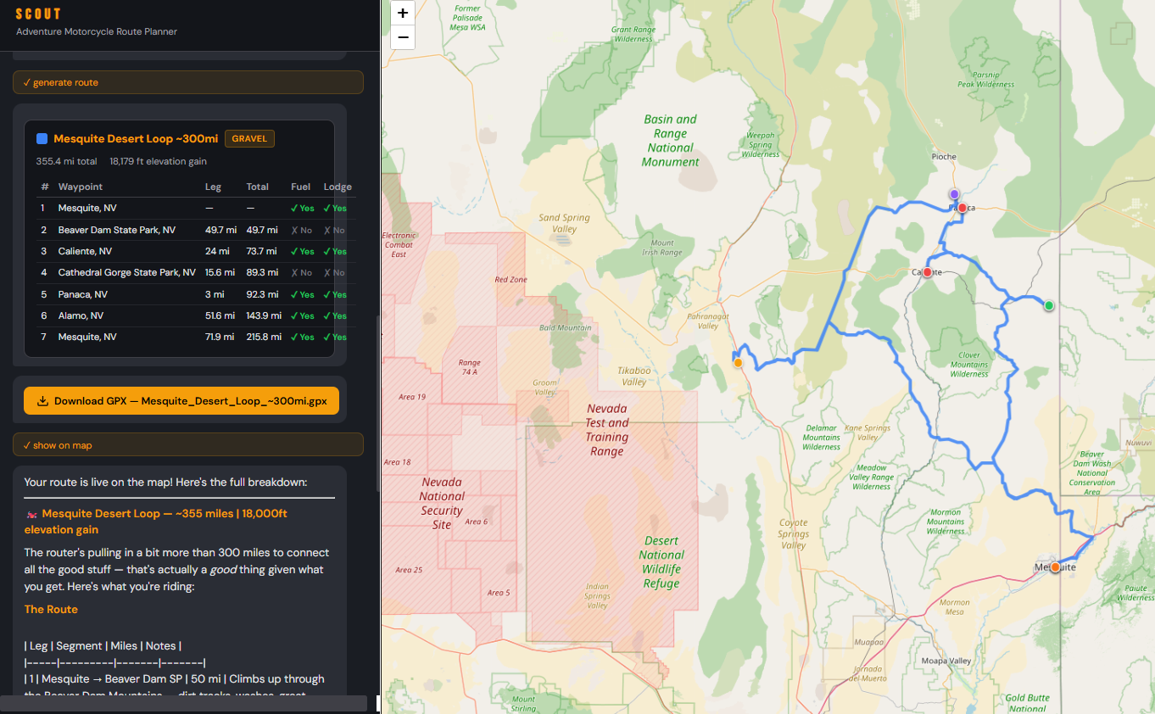Expand the generate route section

(x=187, y=82)
